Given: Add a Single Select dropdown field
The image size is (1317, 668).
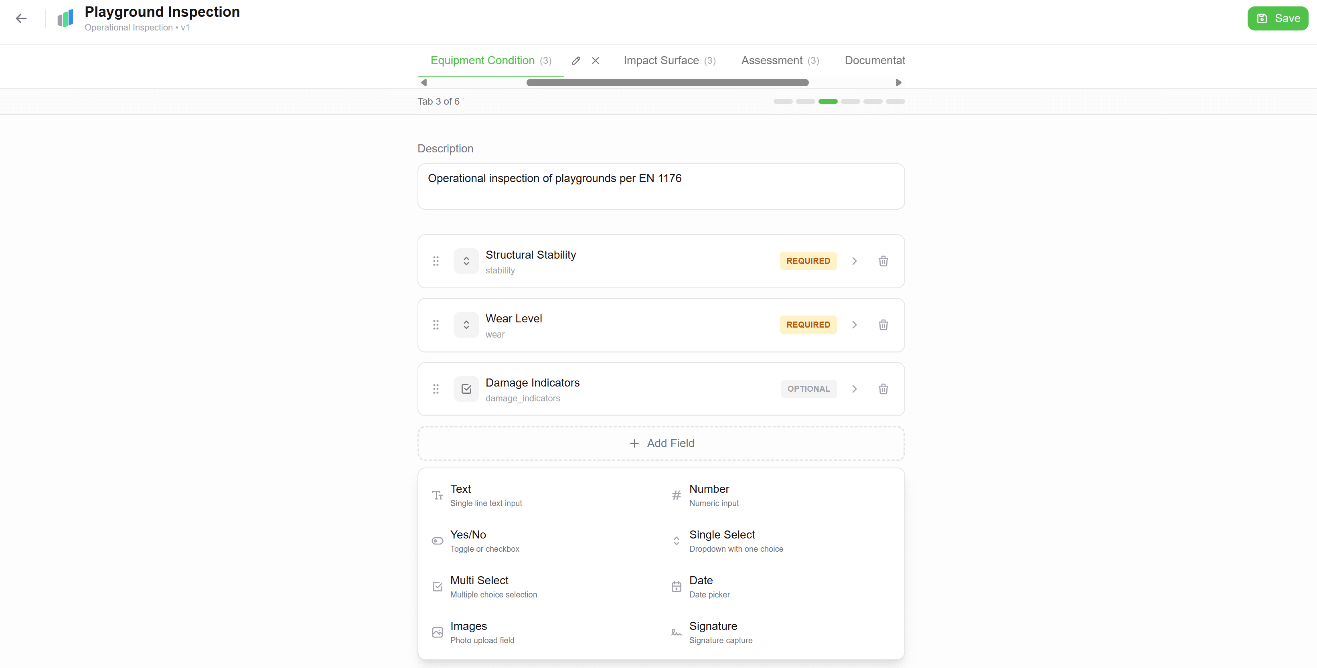Looking at the screenshot, I should click(722, 541).
